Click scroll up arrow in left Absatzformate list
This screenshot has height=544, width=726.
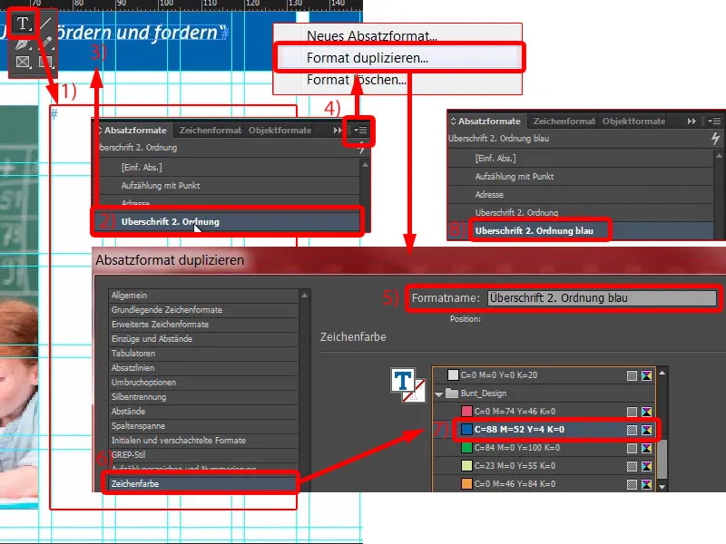click(365, 165)
